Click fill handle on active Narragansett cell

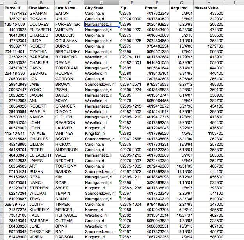point(119,27)
